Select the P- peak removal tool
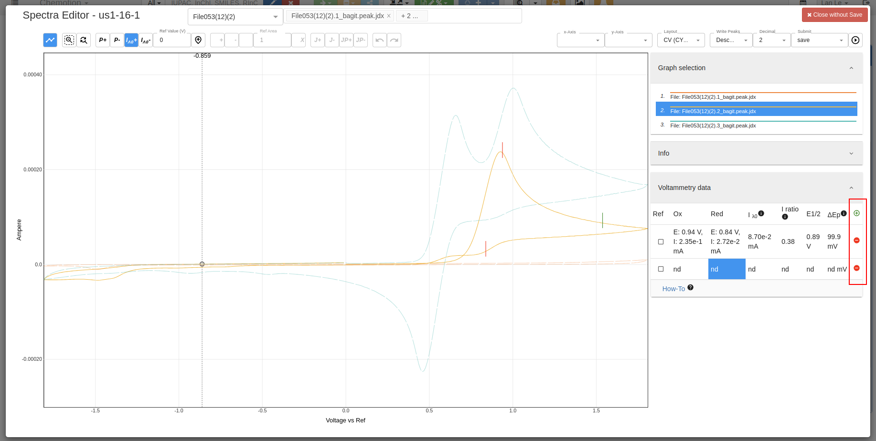Image resolution: width=876 pixels, height=441 pixels. [117, 40]
